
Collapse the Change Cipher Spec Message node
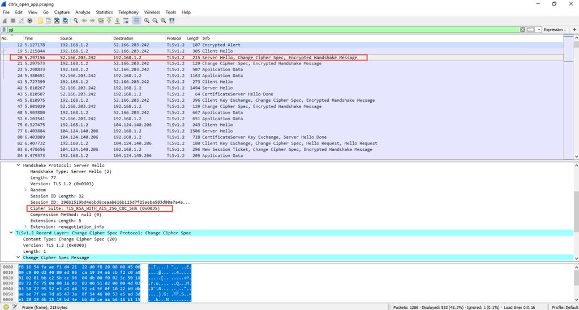point(18,257)
